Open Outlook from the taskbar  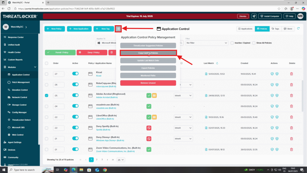pos(97,170)
